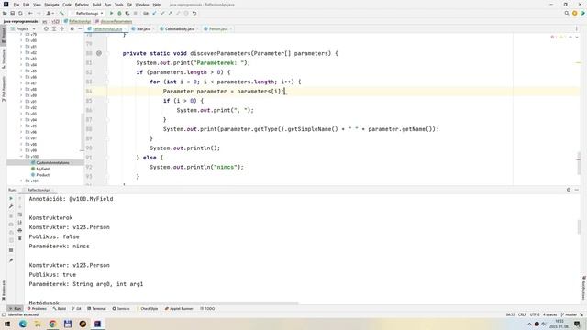Viewport: 587px width, 330px height.
Task: Select Product in project tree
Action: (43, 175)
